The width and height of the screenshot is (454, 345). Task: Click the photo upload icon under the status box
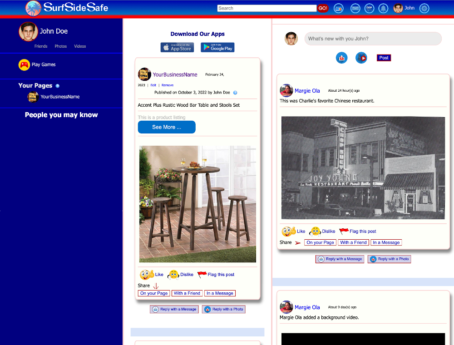341,58
